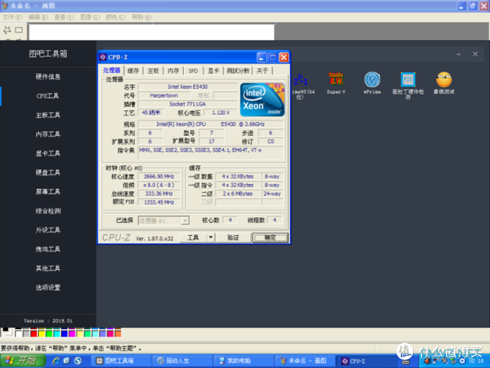Image resolution: width=490 pixels, height=368 pixels.
Task: Switch to the SPD tab
Action: coord(193,71)
